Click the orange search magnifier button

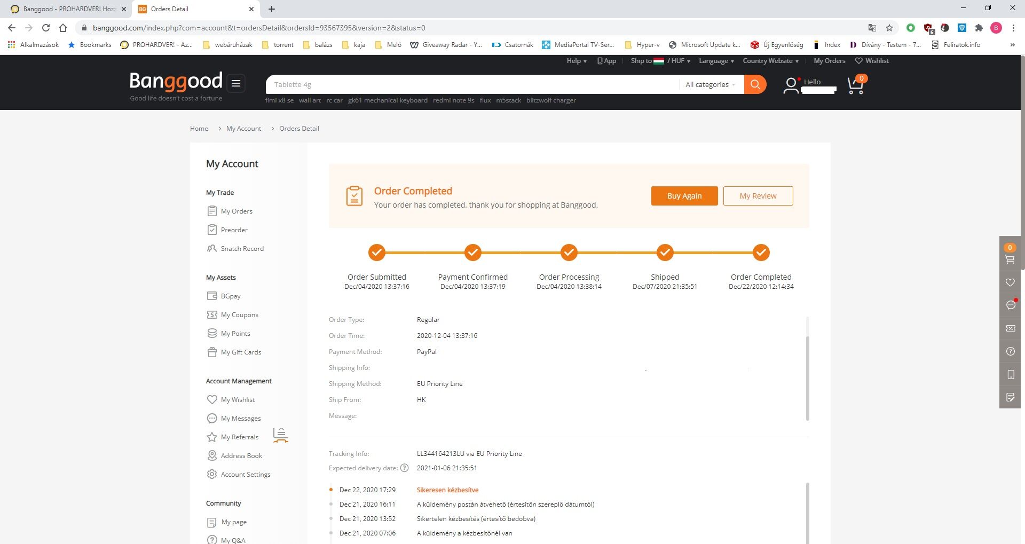click(755, 84)
